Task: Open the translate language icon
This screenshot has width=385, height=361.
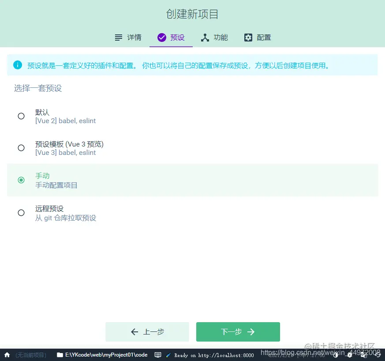Action: (364, 355)
